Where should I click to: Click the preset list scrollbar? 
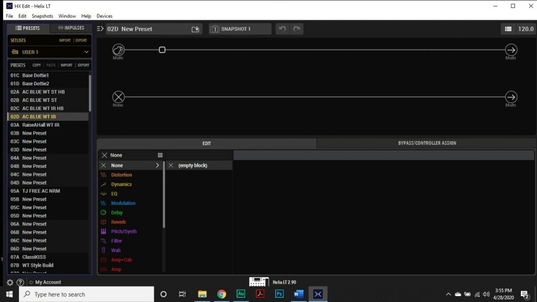pos(90,92)
